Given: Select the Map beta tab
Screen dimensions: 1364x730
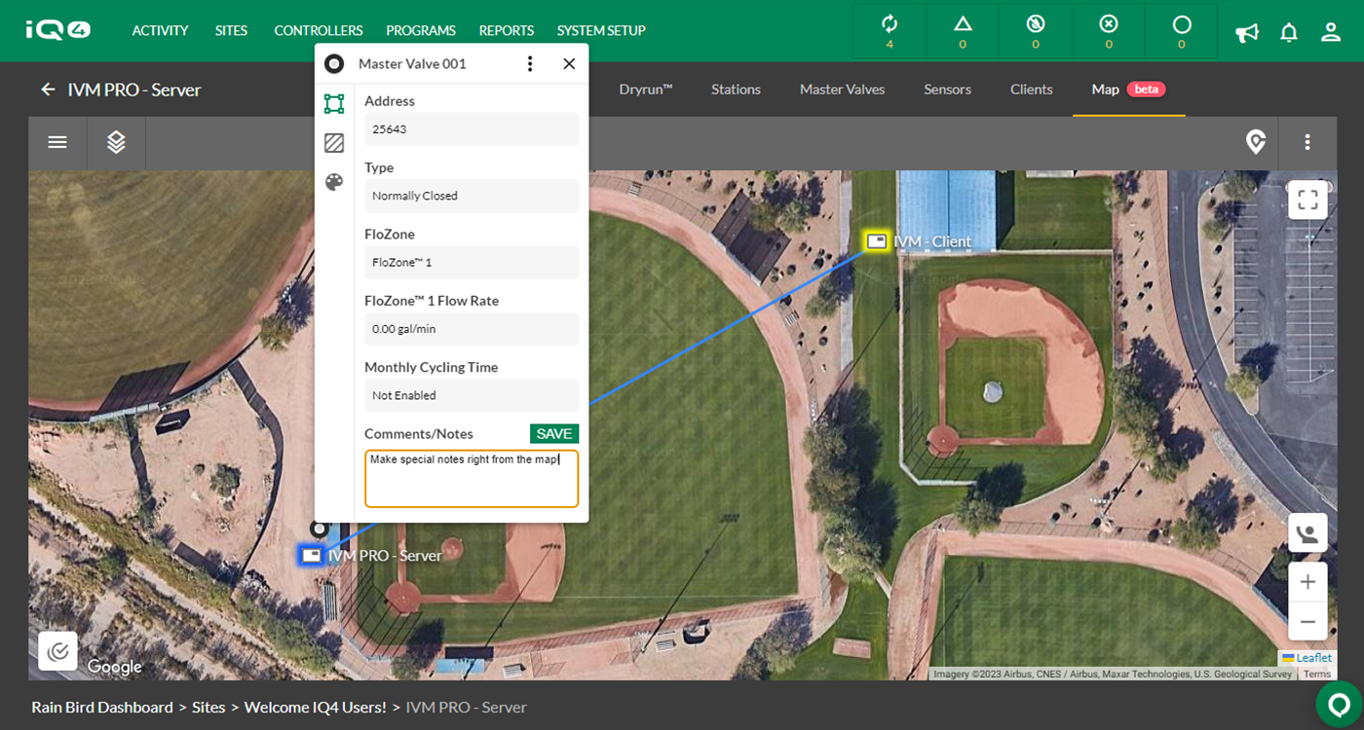Looking at the screenshot, I should (x=1128, y=89).
